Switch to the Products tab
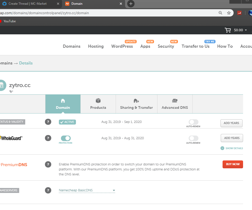Image resolution: width=252 pixels, height=210 pixels. 98,104
